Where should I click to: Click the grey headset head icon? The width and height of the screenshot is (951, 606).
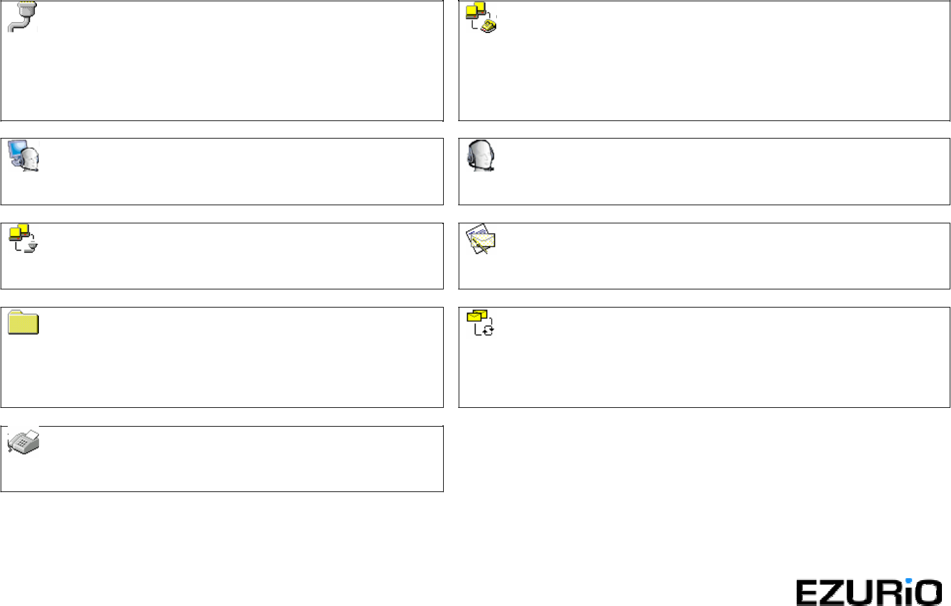point(481,155)
